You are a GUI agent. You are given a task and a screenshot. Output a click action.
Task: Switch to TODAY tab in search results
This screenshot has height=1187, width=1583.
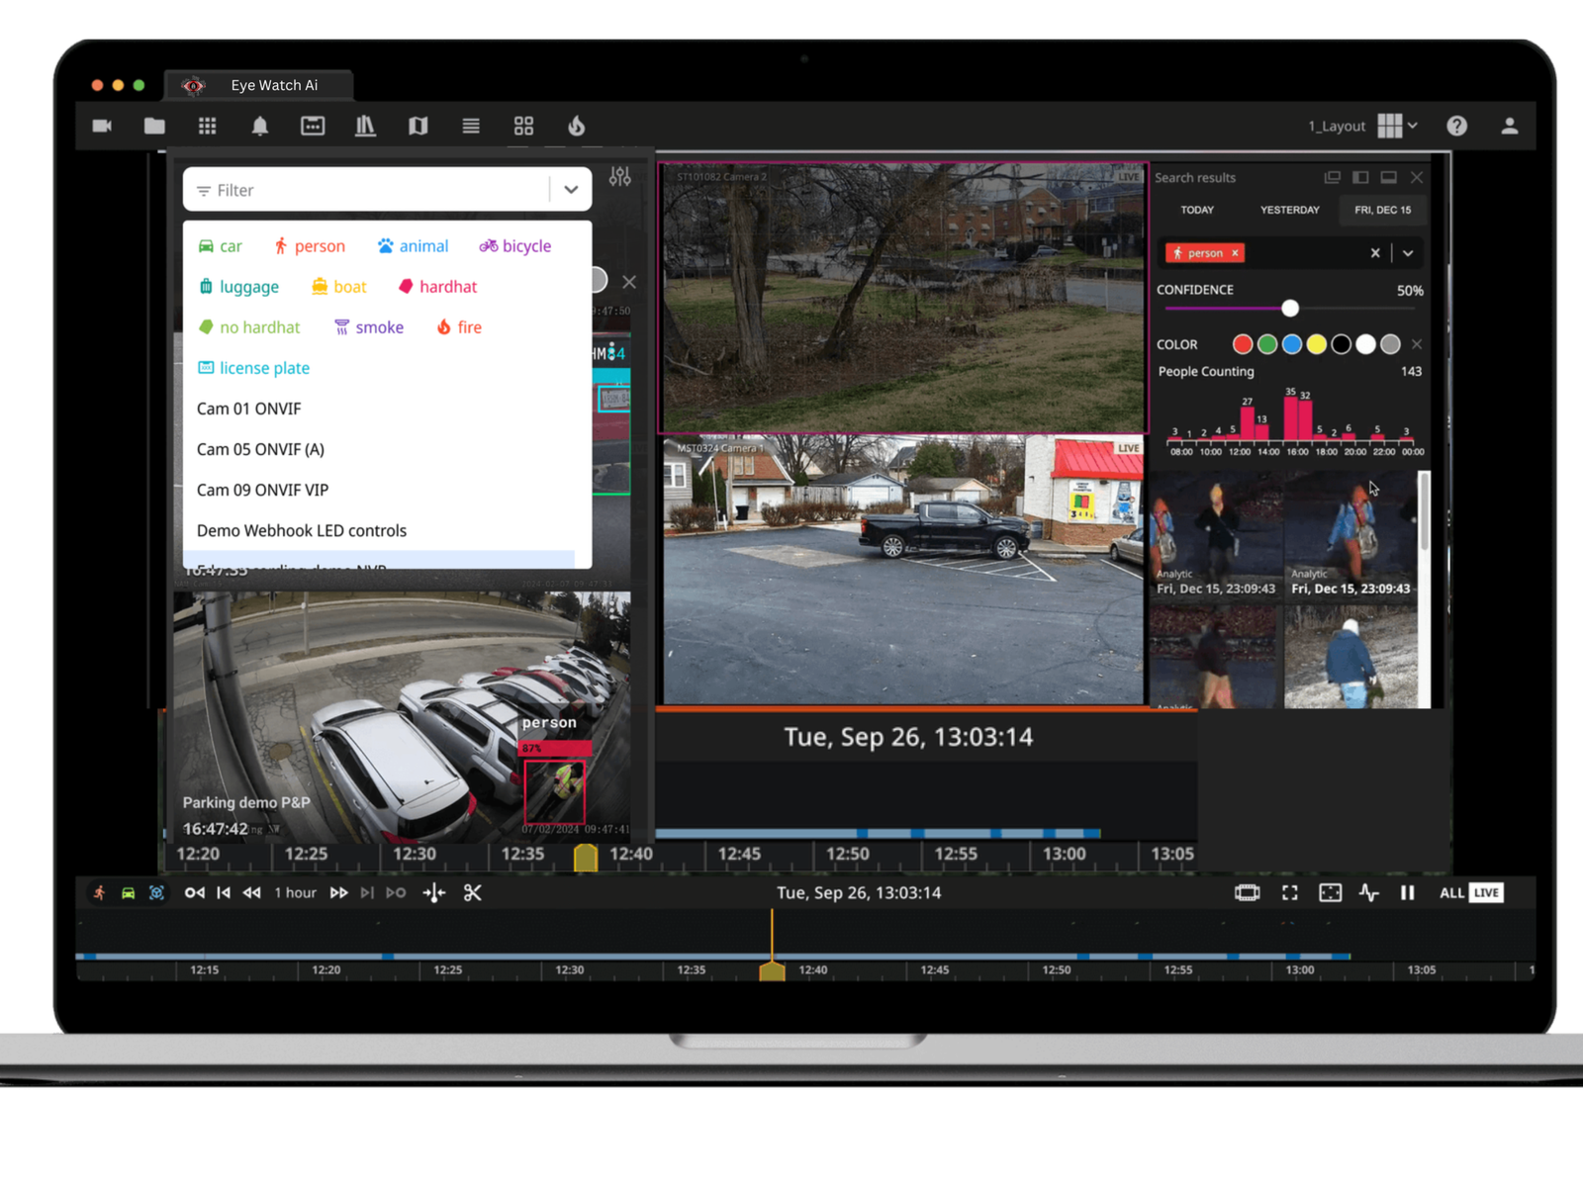pyautogui.click(x=1197, y=210)
